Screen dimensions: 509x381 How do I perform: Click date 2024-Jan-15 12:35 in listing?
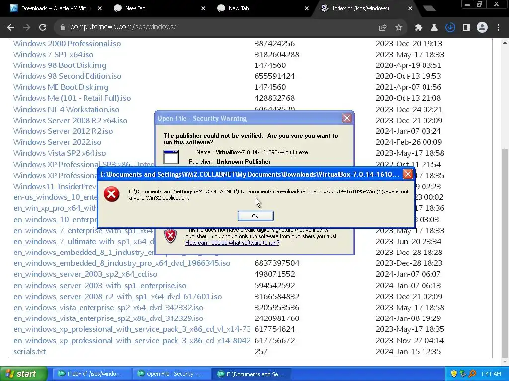point(408,352)
